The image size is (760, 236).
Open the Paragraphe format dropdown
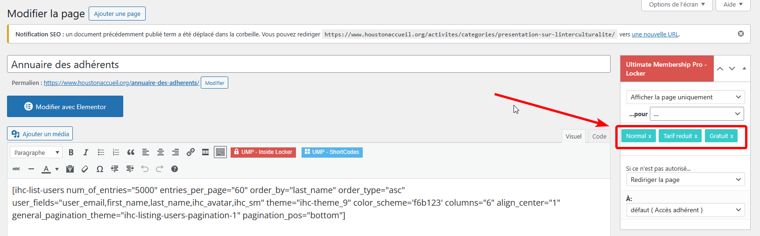coord(36,153)
